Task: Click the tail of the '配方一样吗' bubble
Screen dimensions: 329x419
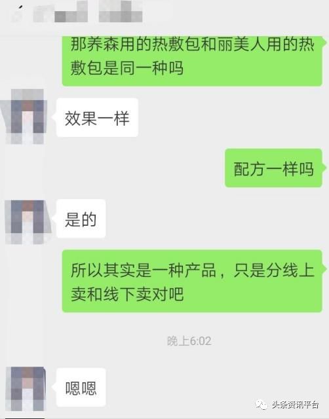Action: pyautogui.click(x=324, y=168)
